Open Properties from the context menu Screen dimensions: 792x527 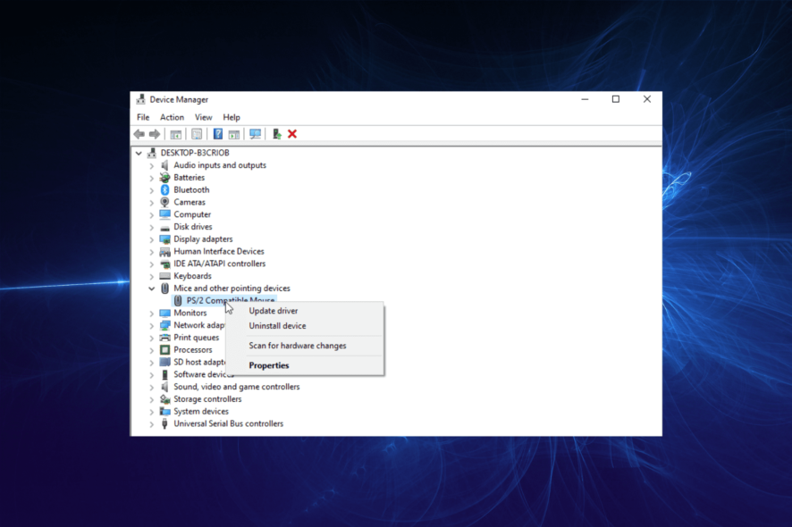269,365
